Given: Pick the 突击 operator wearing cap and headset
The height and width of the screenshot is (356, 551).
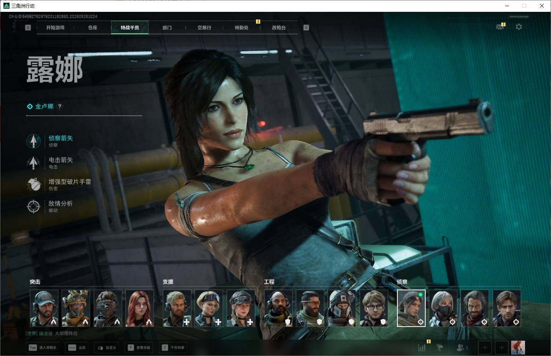Looking at the screenshot, I should (x=44, y=308).
